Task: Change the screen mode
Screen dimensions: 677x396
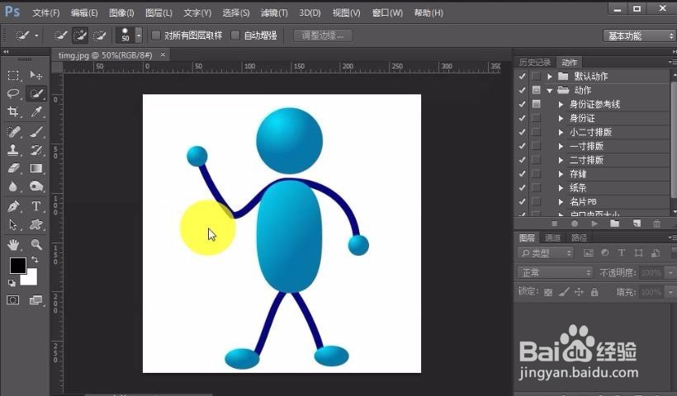Action: pos(36,299)
